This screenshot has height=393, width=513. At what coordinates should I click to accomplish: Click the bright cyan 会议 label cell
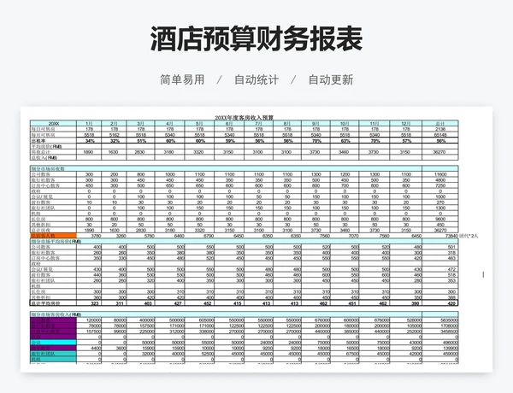tap(53, 343)
